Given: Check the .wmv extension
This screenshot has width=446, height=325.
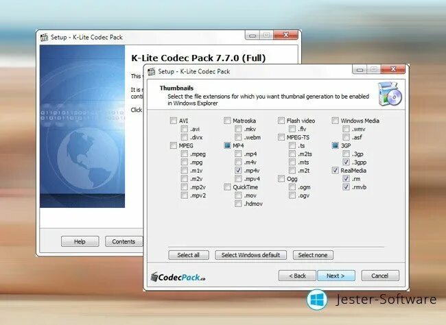Looking at the screenshot, I should [346, 129].
